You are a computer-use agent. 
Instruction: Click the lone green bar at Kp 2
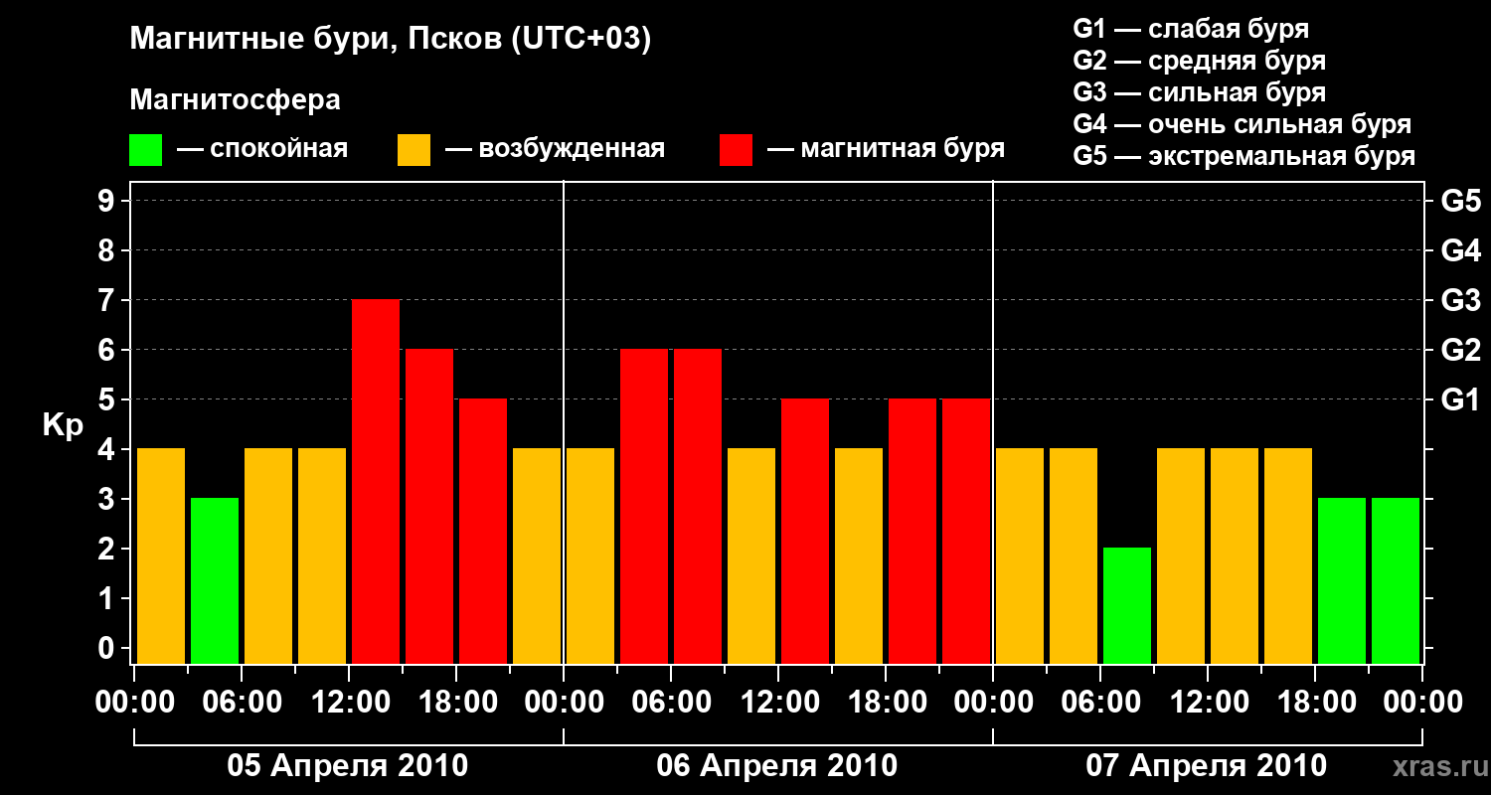pos(1127,606)
